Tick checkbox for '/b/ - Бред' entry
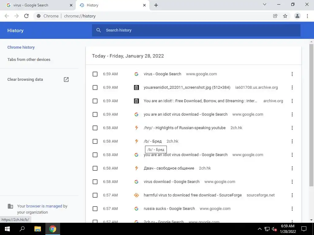The image size is (314, 235). point(95,141)
